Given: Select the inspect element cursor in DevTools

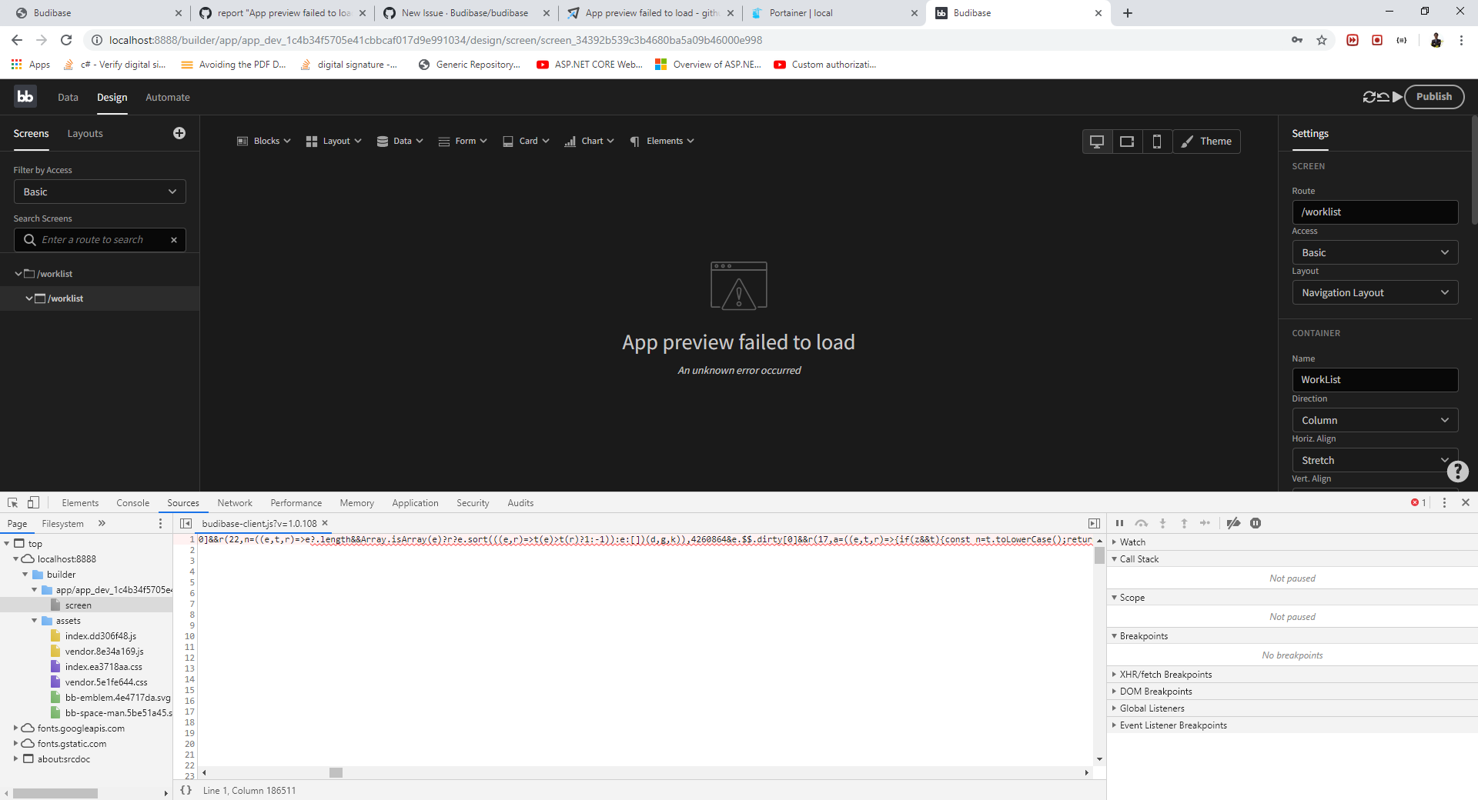Looking at the screenshot, I should click(12, 502).
